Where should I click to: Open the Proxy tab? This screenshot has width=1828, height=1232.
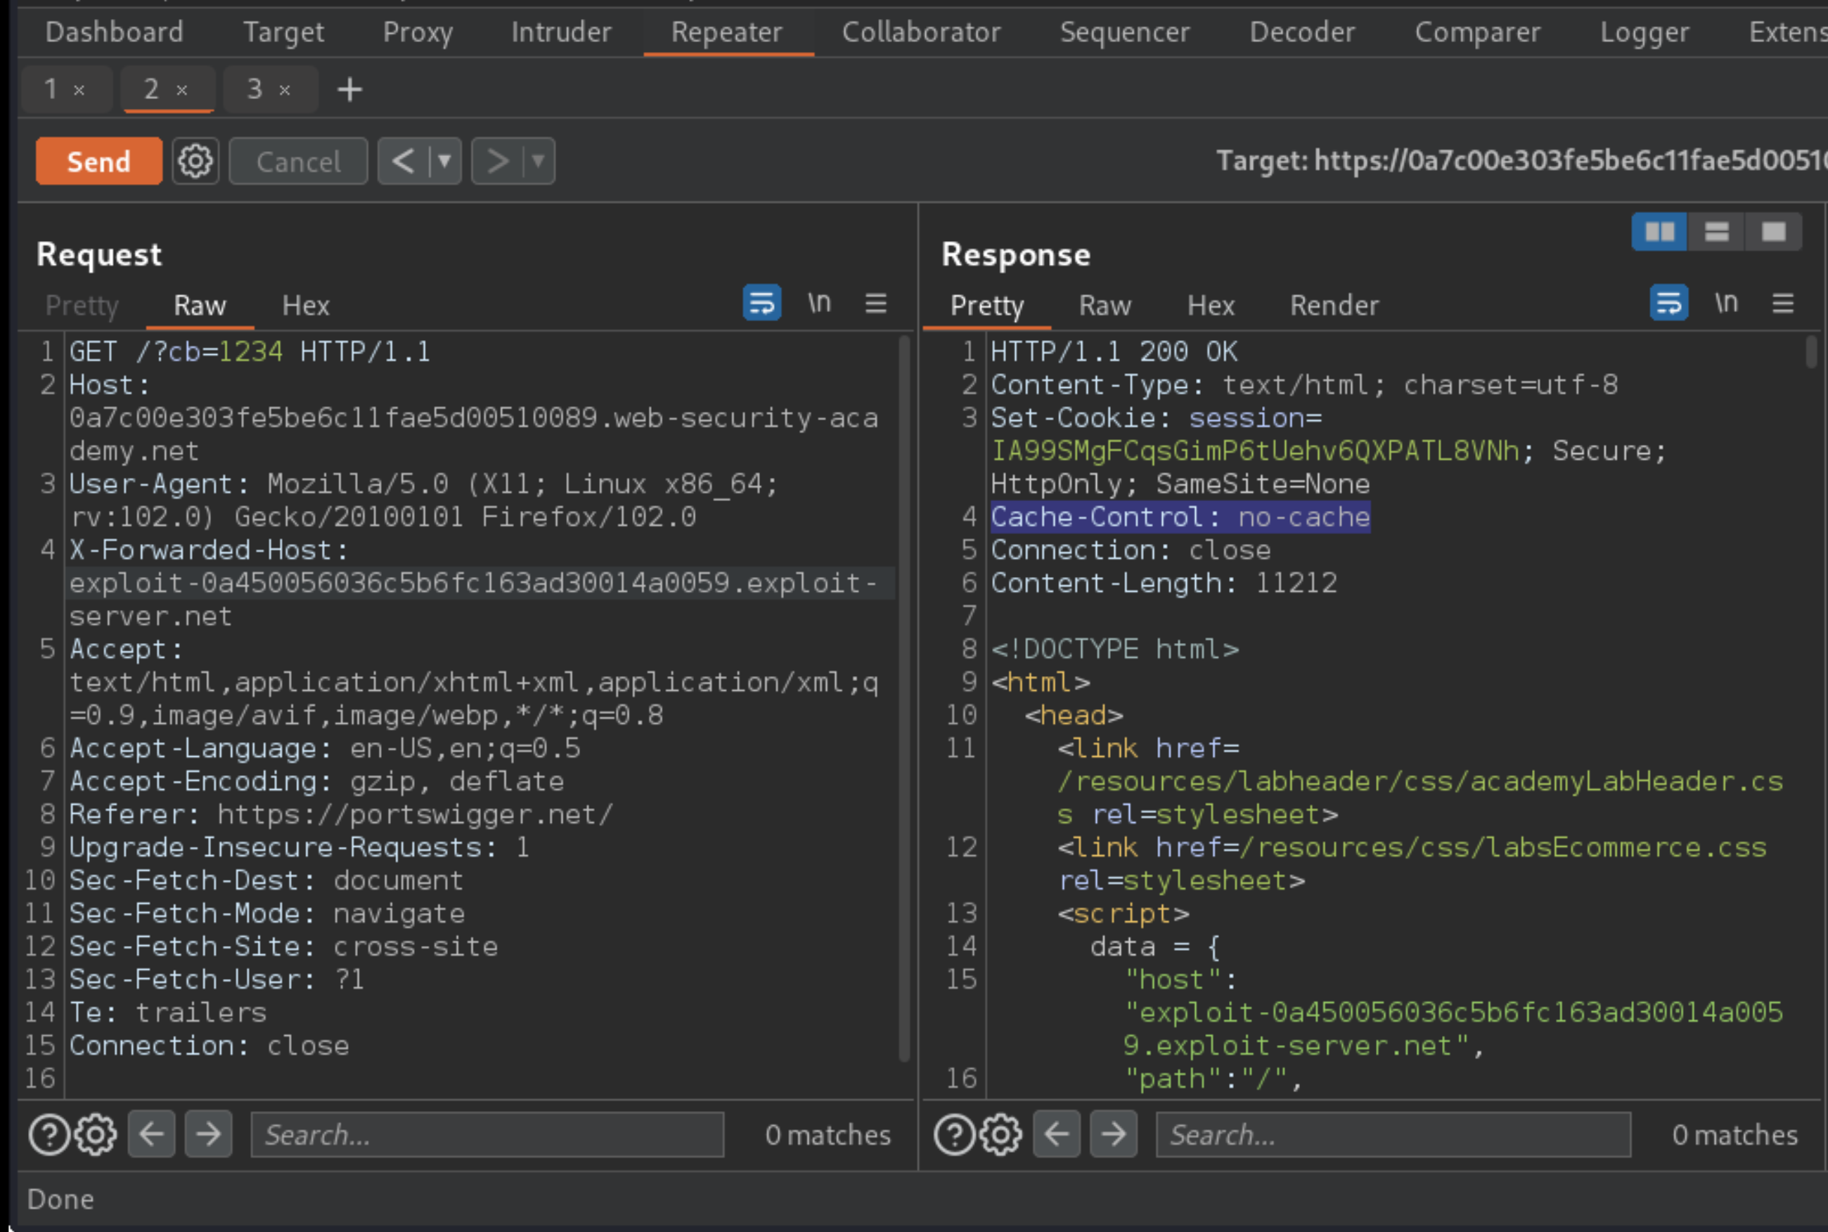tap(418, 32)
